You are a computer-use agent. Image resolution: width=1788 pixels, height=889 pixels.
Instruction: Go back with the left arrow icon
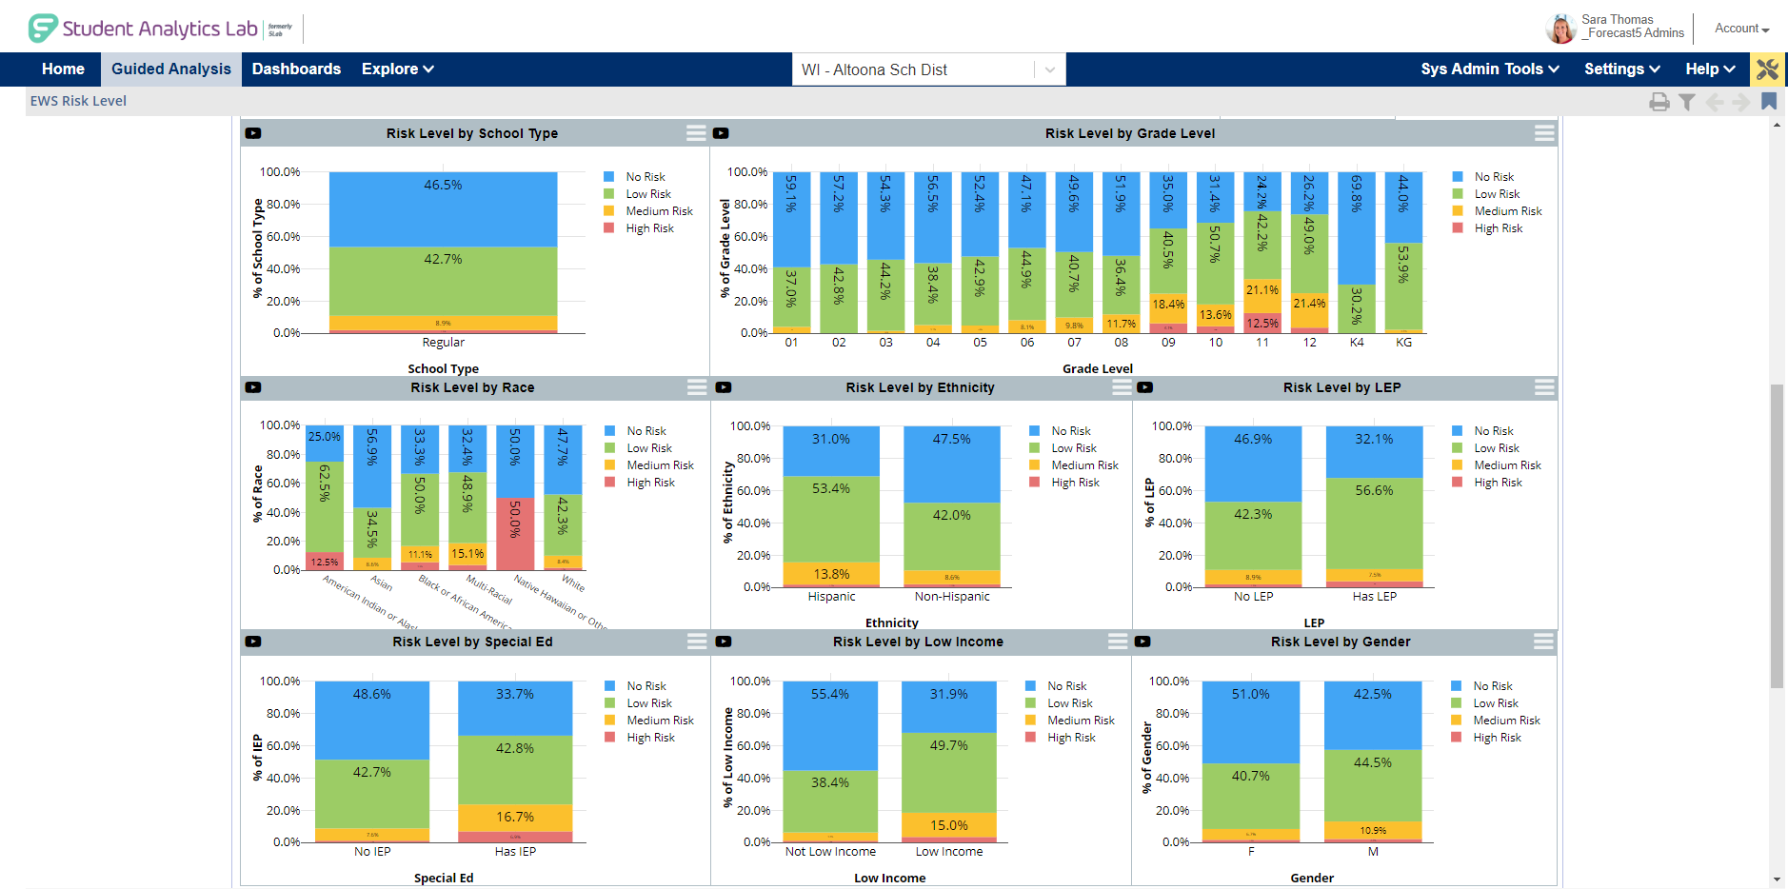click(x=1715, y=102)
